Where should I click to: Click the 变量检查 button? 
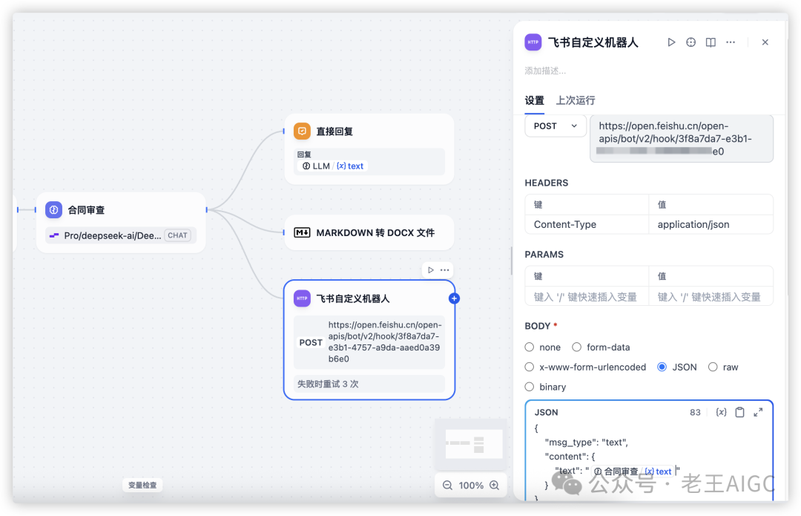142,485
